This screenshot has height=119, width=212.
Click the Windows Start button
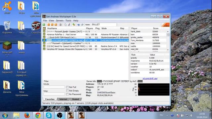[x=5, y=115]
